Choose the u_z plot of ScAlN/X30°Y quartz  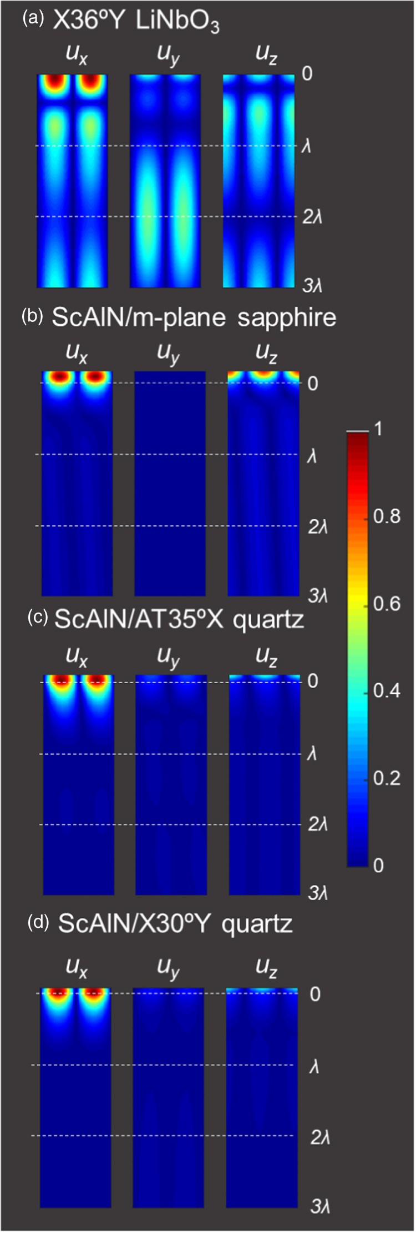262,1098
